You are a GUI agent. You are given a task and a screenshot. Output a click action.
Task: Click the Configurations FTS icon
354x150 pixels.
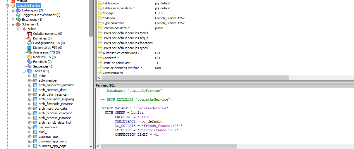coord(29,43)
